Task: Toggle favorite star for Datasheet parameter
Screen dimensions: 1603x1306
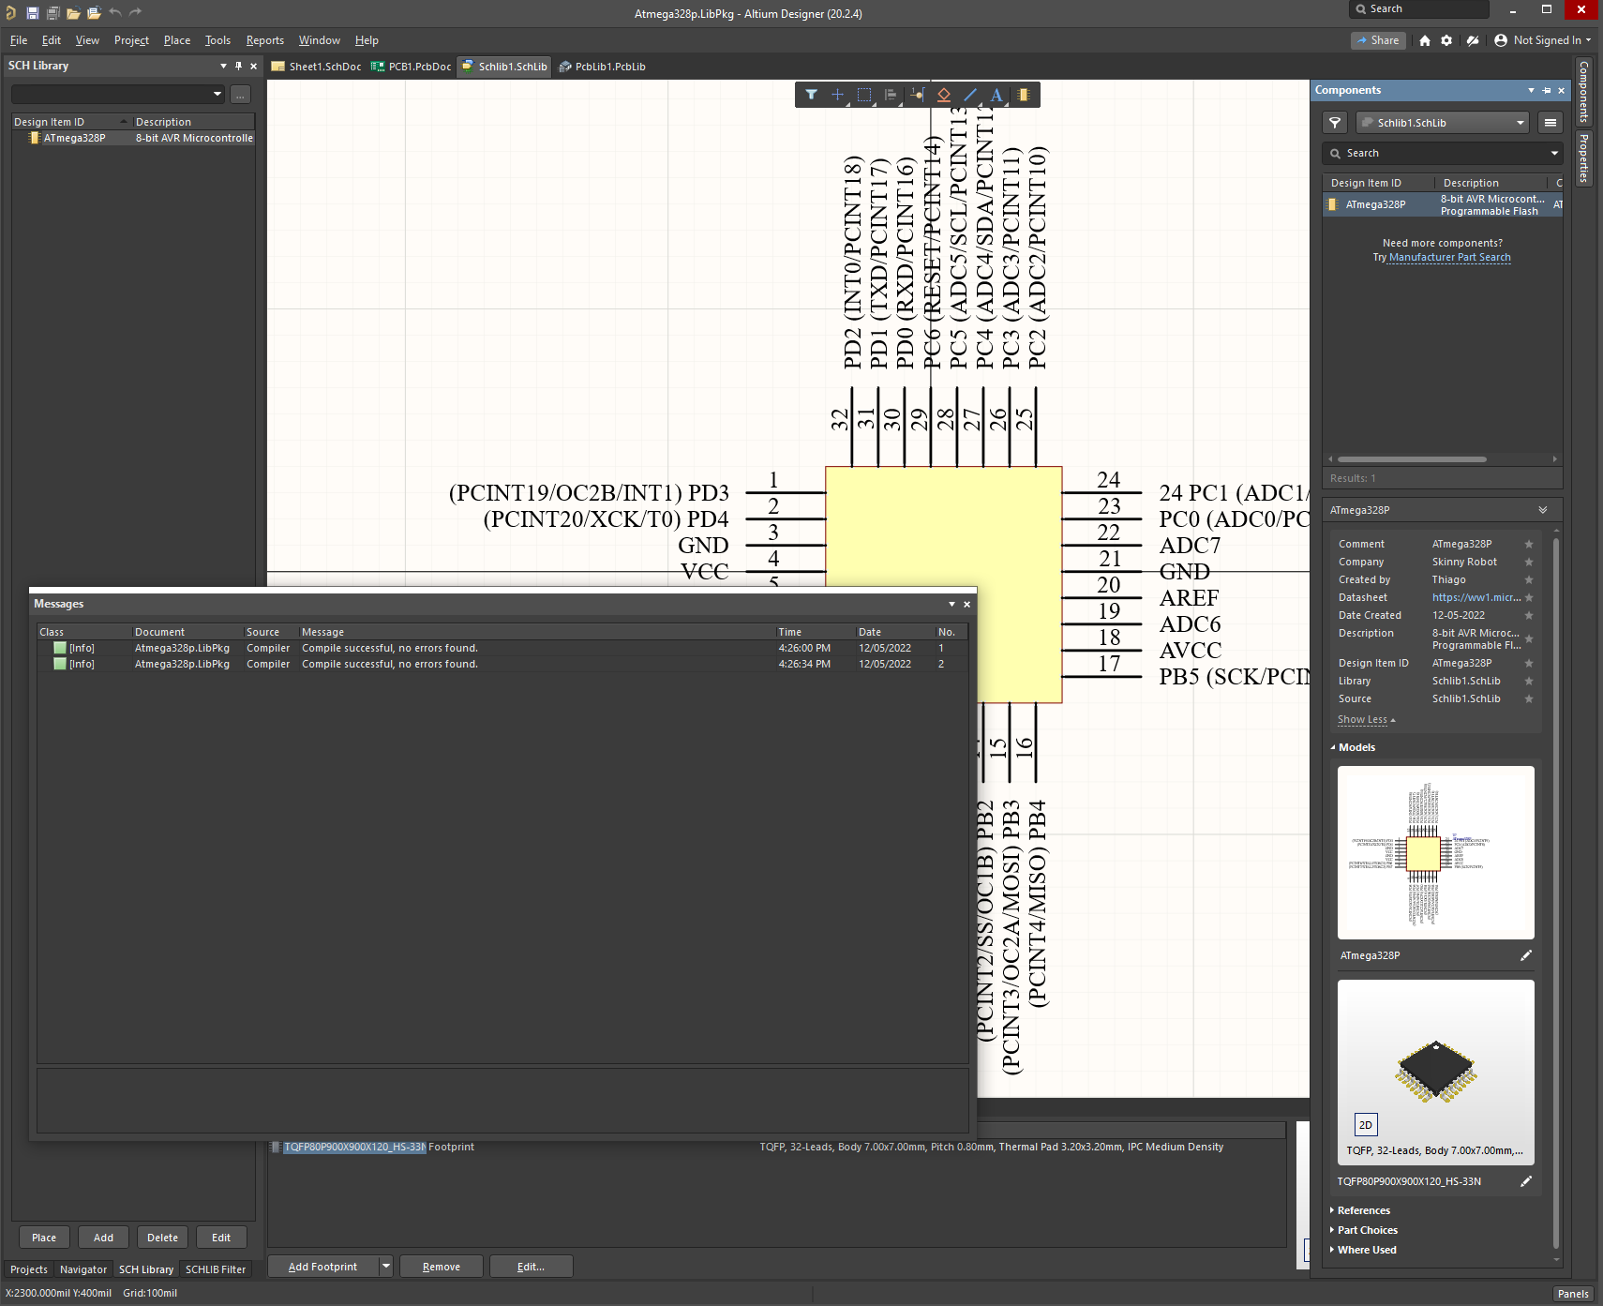Action: tap(1529, 597)
